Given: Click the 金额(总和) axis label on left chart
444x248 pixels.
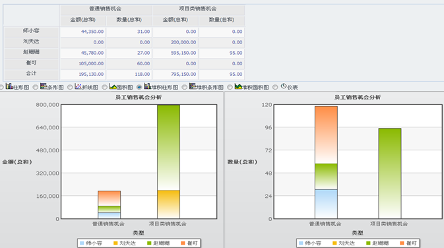Looking at the screenshot, I should [17, 162].
